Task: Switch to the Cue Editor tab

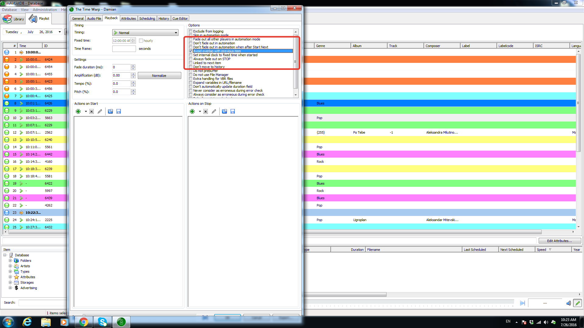Action: pos(180,19)
